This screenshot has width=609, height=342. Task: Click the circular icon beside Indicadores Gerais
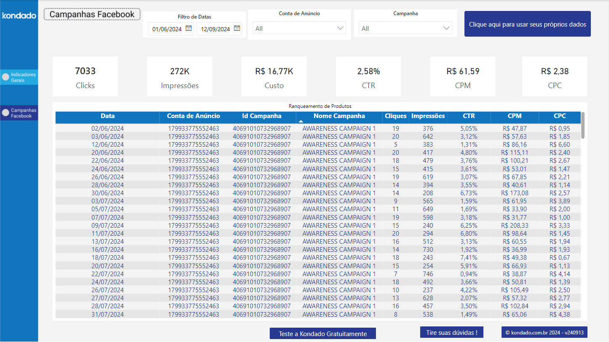(x=5, y=77)
